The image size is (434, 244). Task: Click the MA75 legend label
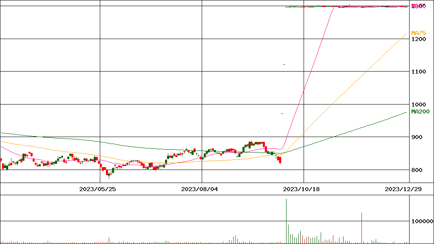pyautogui.click(x=419, y=33)
